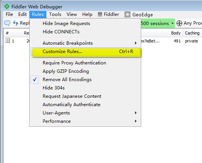Select session 1 document icon

[8, 41]
